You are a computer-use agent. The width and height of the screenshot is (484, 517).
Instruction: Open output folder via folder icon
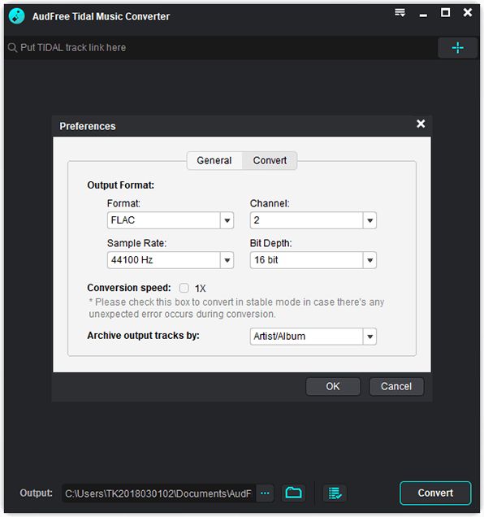pyautogui.click(x=293, y=493)
